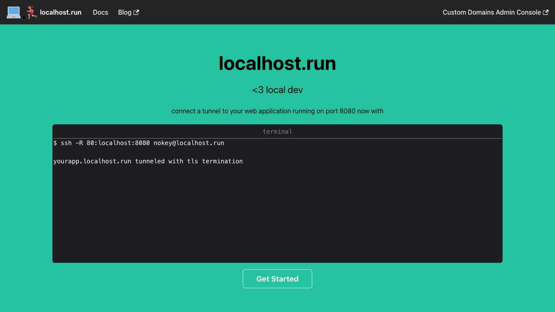Open the localhost.run home link in navbar
Screen dimensions: 555x312
point(61,12)
